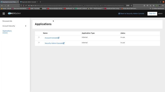Click the status column header

123,33
